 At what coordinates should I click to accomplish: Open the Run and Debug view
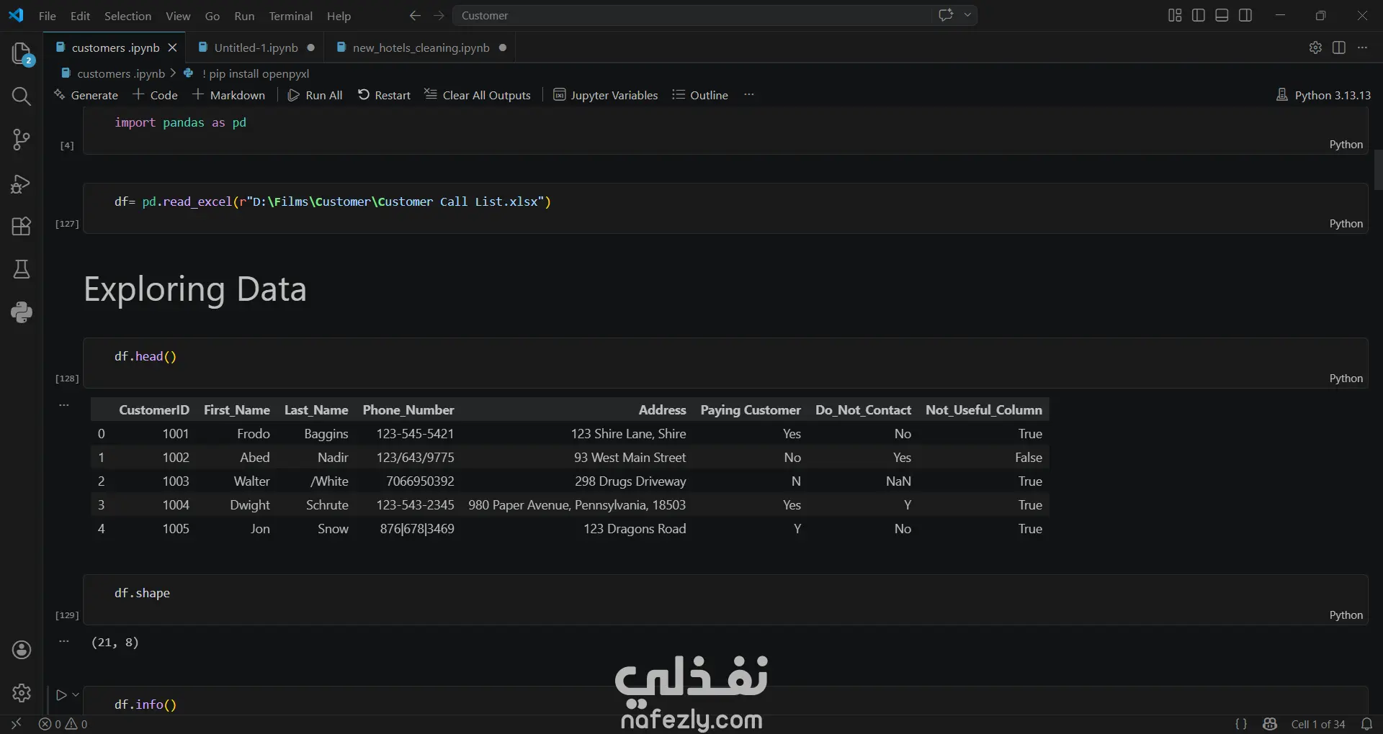pyautogui.click(x=22, y=183)
